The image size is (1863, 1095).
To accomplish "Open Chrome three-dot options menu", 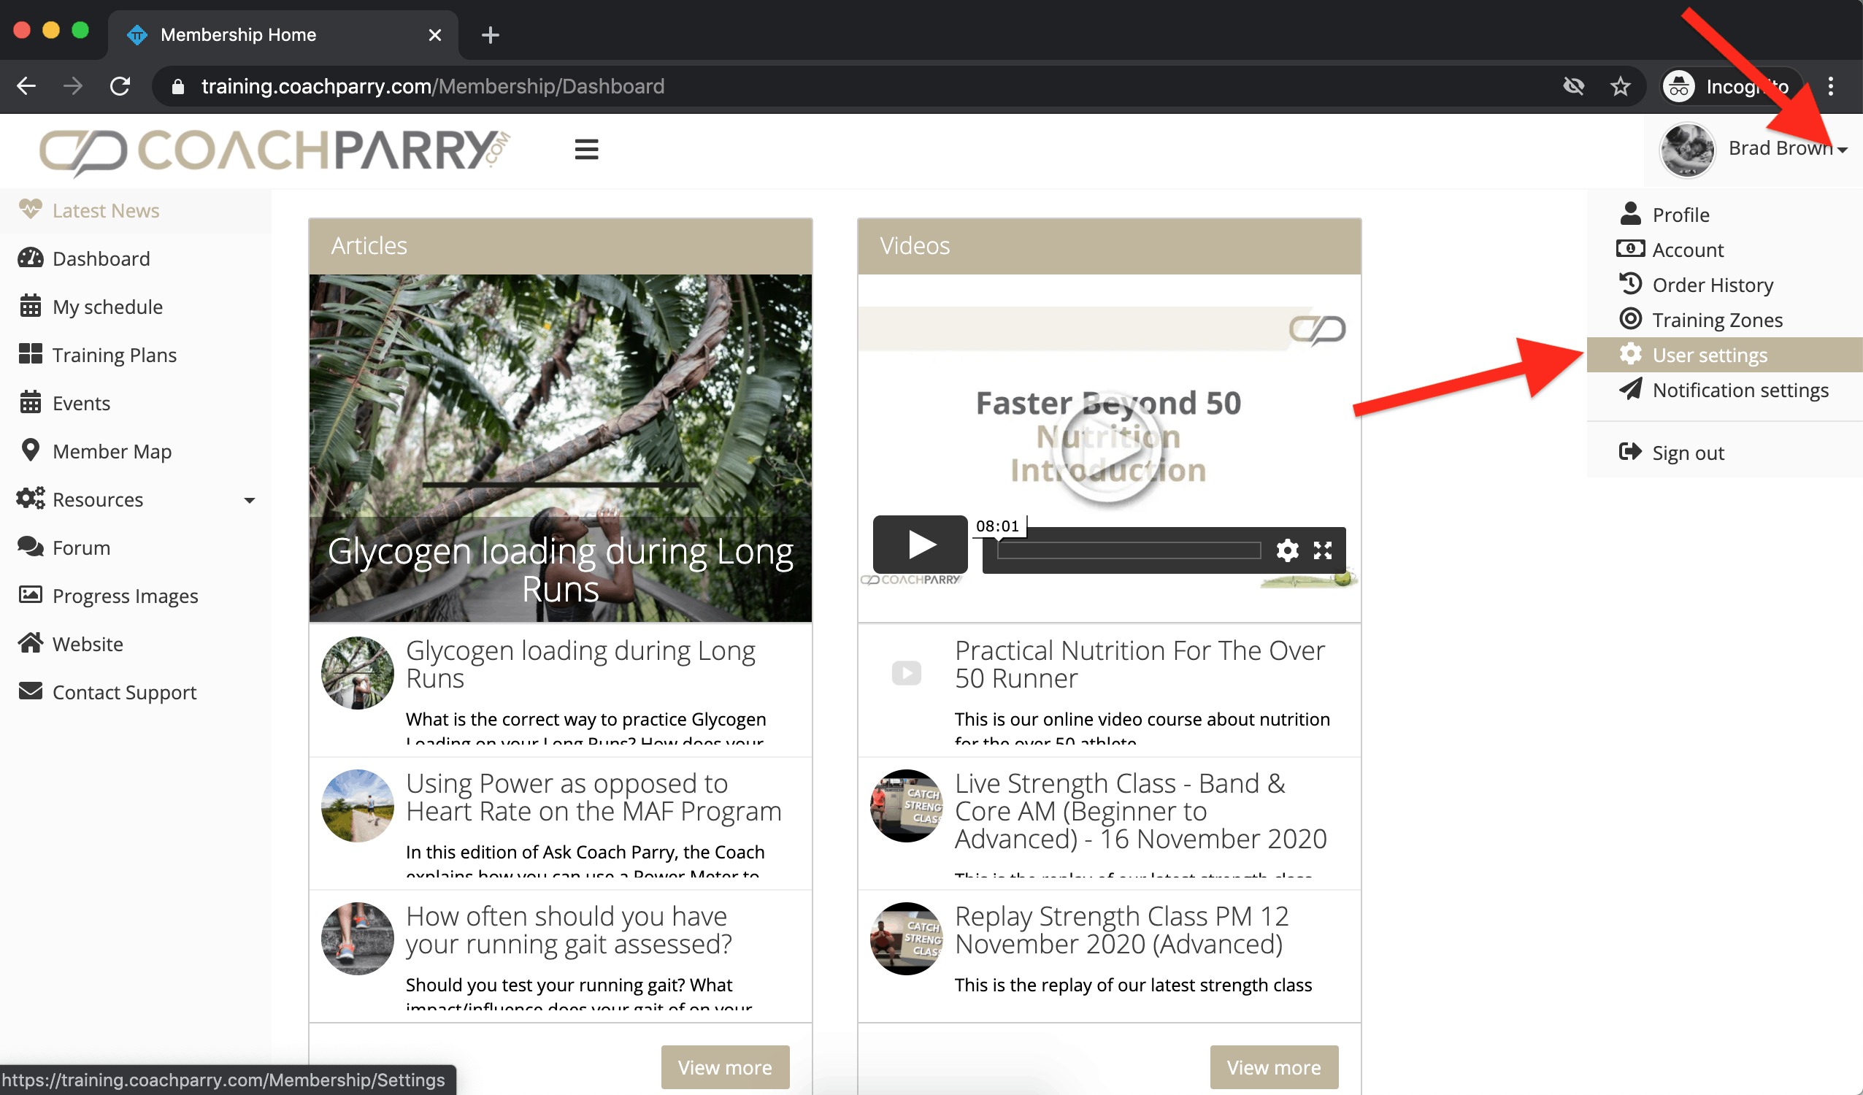I will [x=1830, y=87].
